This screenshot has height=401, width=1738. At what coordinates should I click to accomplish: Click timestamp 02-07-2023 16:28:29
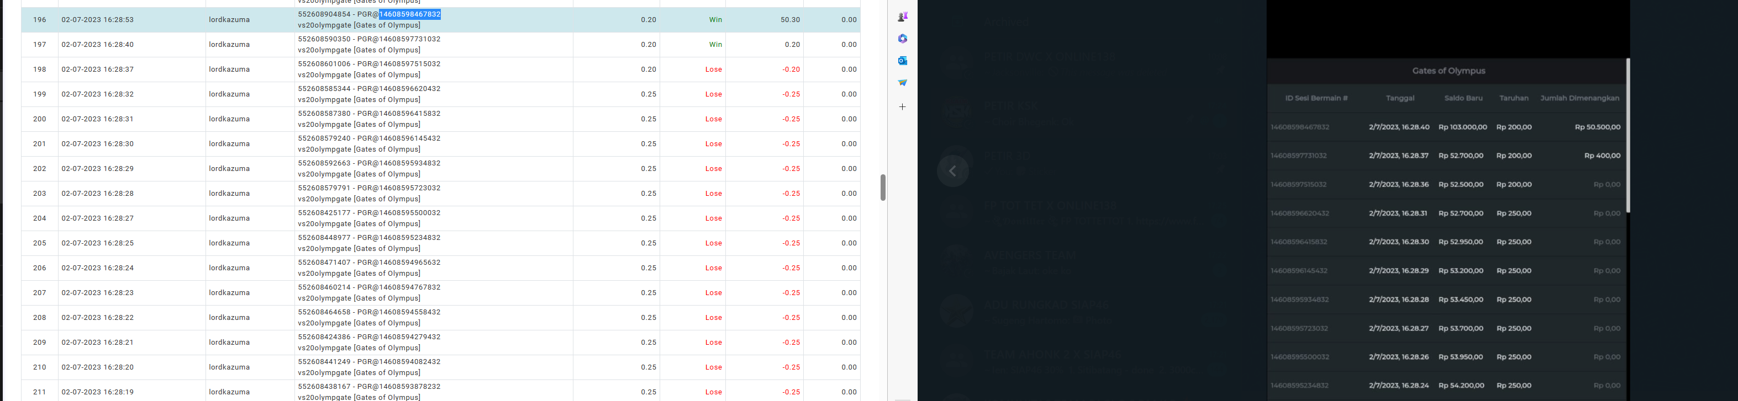tap(97, 168)
